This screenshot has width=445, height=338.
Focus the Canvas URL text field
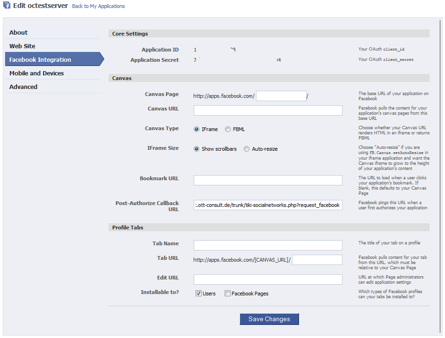[268, 110]
